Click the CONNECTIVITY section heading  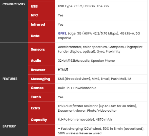[14, 4]
